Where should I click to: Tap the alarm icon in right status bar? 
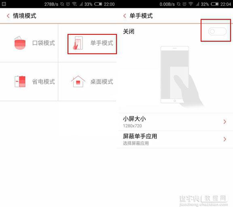click(184, 4)
